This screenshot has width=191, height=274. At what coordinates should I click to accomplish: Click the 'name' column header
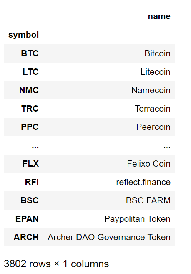point(159,17)
